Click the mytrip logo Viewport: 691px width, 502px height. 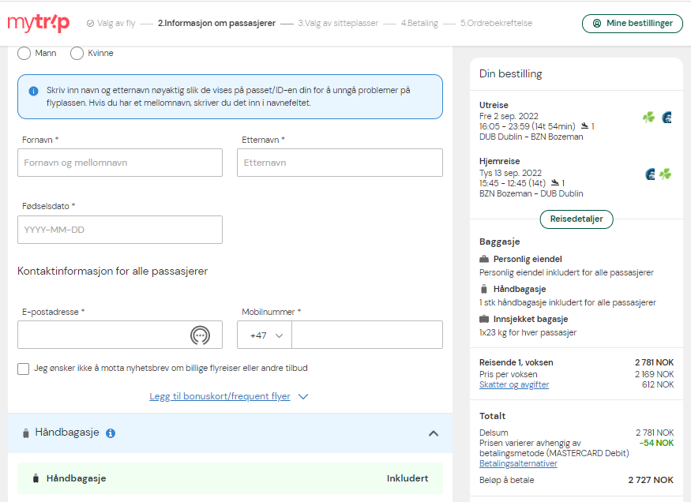39,23
